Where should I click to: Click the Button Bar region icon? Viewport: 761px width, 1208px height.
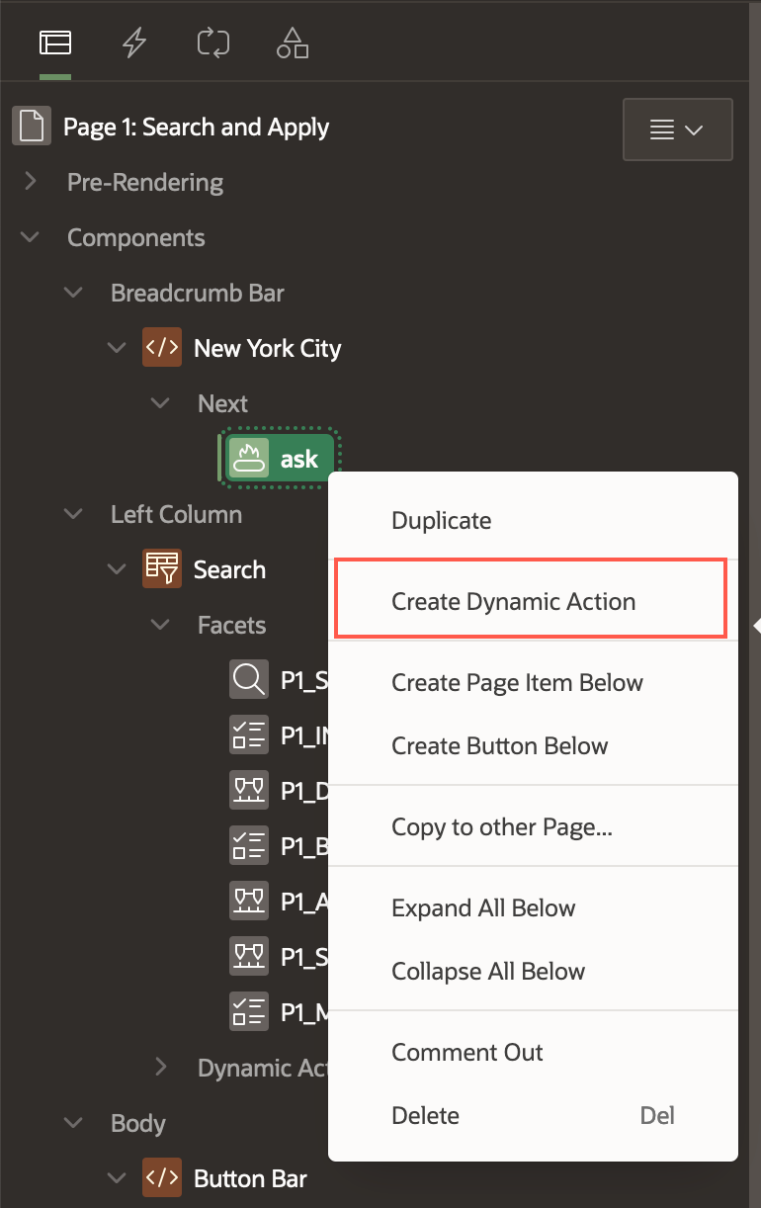click(x=162, y=1178)
